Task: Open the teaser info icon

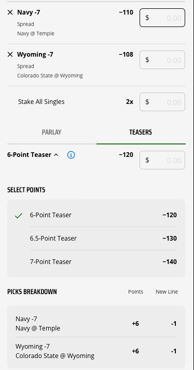Action: pyautogui.click(x=71, y=155)
